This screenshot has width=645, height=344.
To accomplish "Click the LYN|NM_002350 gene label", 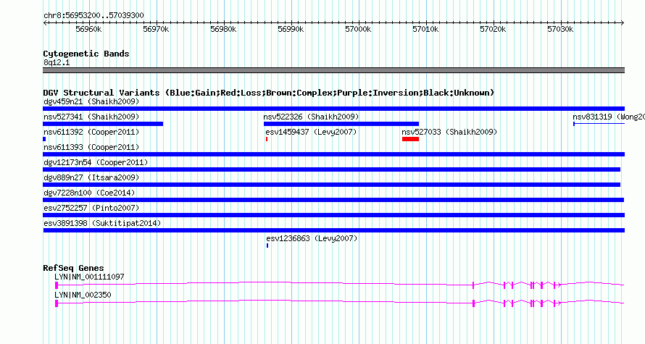I will 83,295.
